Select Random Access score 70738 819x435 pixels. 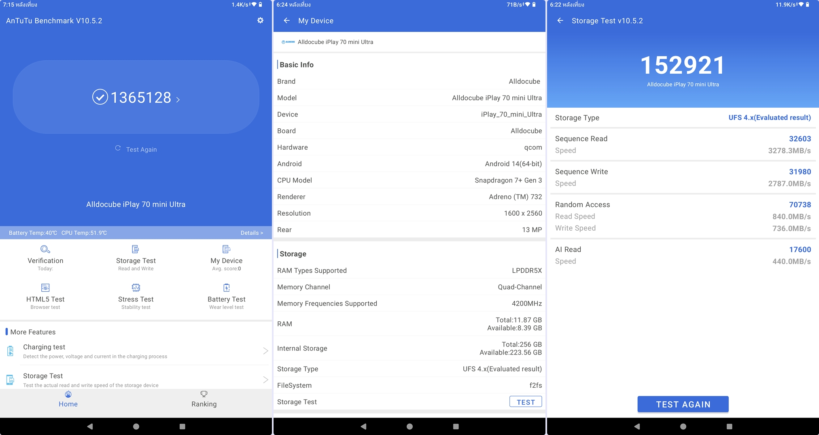pos(800,205)
